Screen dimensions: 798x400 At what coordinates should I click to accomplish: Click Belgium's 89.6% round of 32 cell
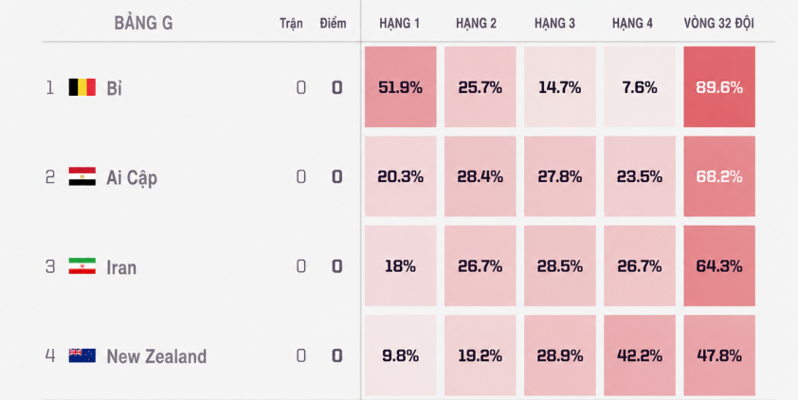[x=719, y=87]
